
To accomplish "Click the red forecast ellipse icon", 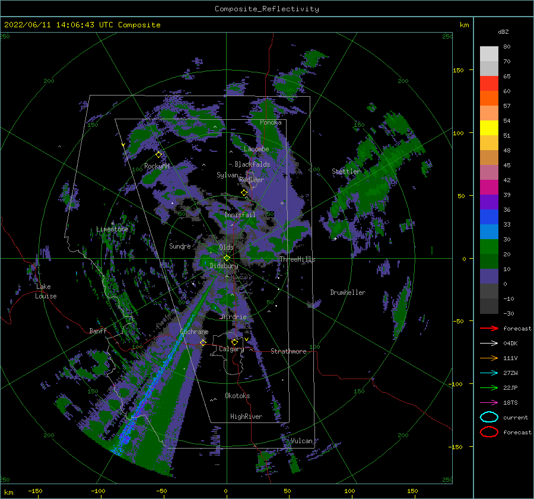I will (x=489, y=432).
